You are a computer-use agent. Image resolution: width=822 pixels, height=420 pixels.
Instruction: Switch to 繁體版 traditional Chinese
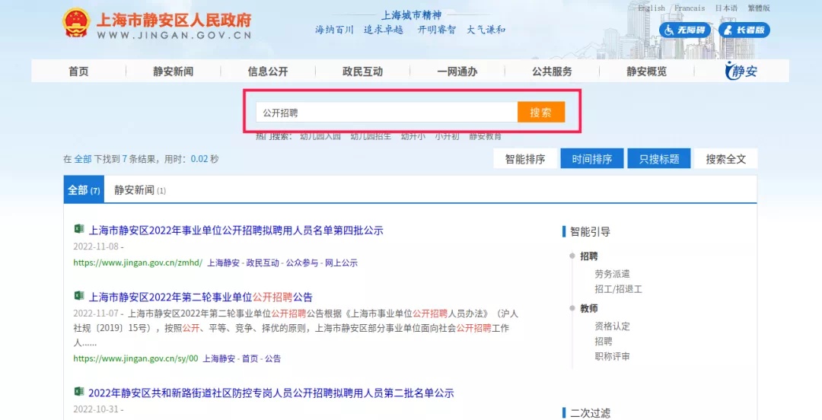click(x=759, y=8)
